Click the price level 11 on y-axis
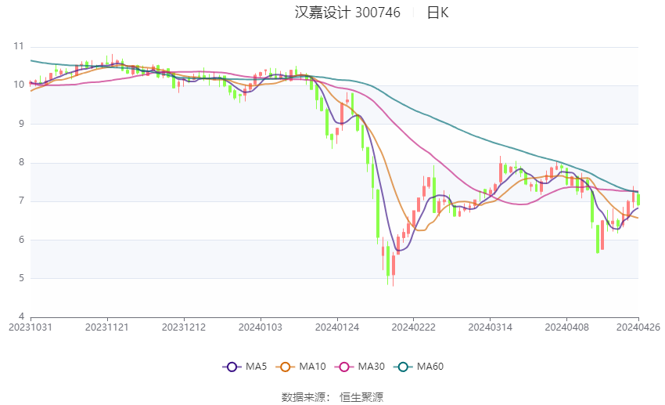The image size is (665, 405). pos(19,47)
